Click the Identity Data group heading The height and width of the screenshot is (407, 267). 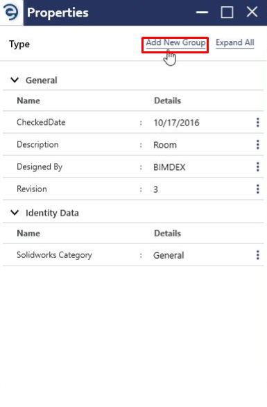pos(52,213)
